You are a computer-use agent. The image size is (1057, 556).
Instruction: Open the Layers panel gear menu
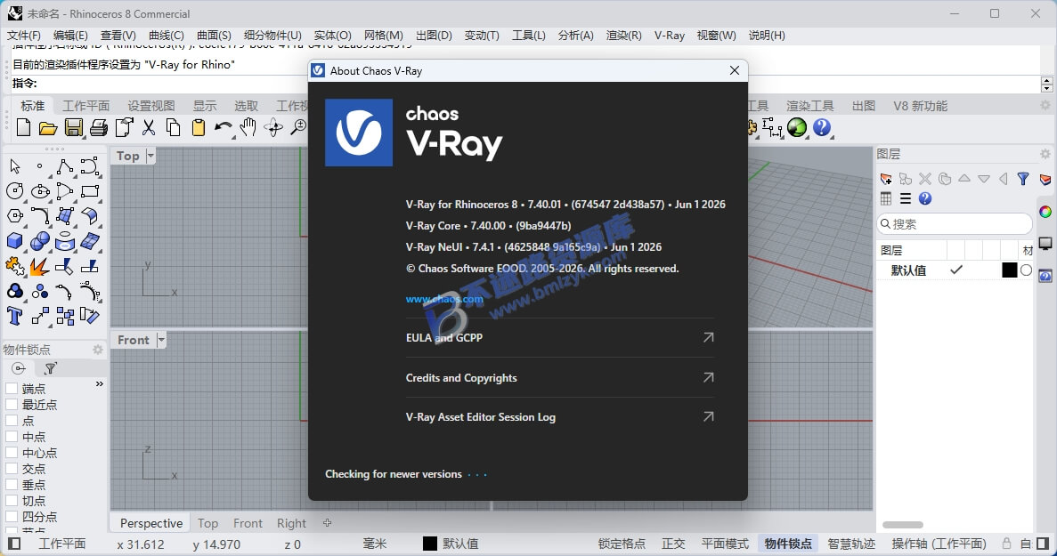coord(1045,154)
